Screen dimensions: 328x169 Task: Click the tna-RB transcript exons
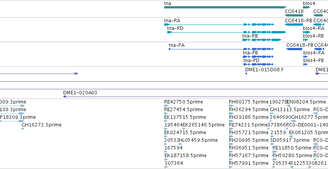pyautogui.click(x=262, y=40)
